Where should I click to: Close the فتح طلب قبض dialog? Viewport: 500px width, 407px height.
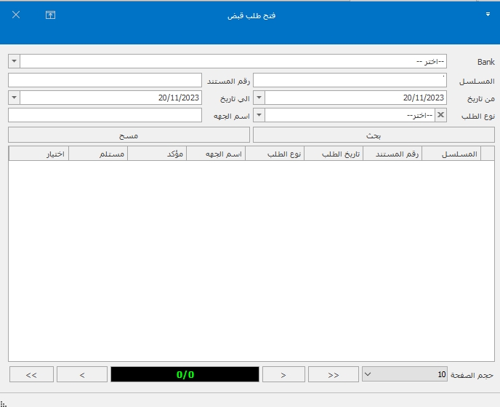(16, 15)
